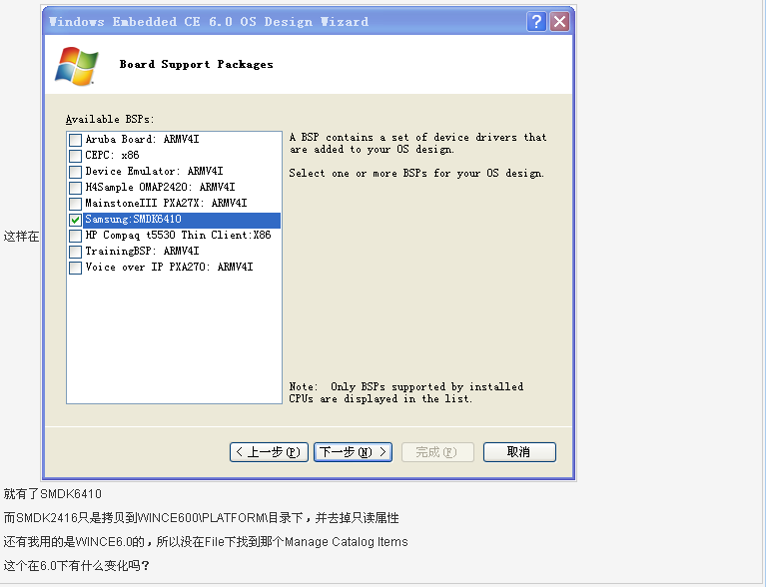This screenshot has height=587, width=766.
Task: Click the 上一步(P) back button
Action: pos(269,452)
